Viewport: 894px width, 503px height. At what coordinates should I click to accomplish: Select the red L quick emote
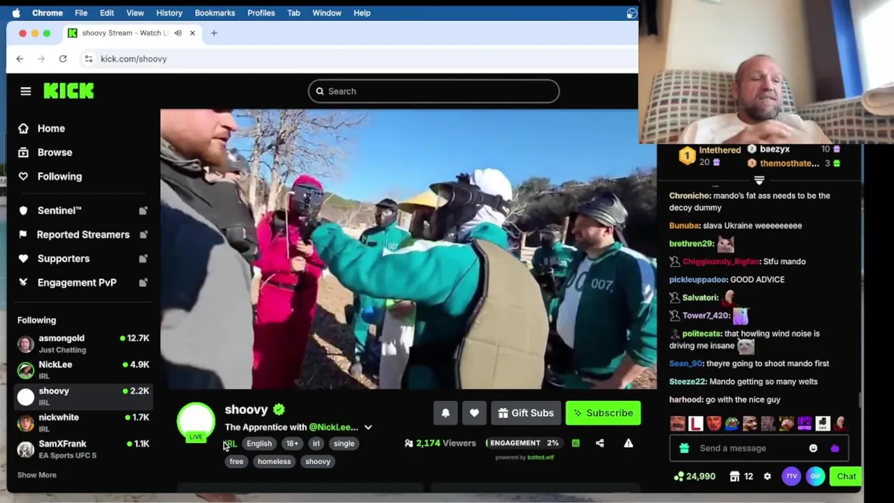point(696,423)
